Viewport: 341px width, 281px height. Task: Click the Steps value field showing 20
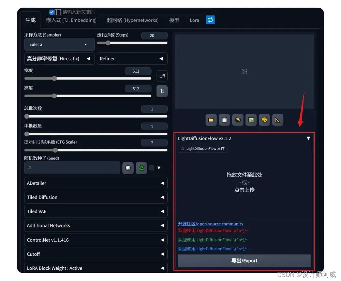tap(154, 35)
